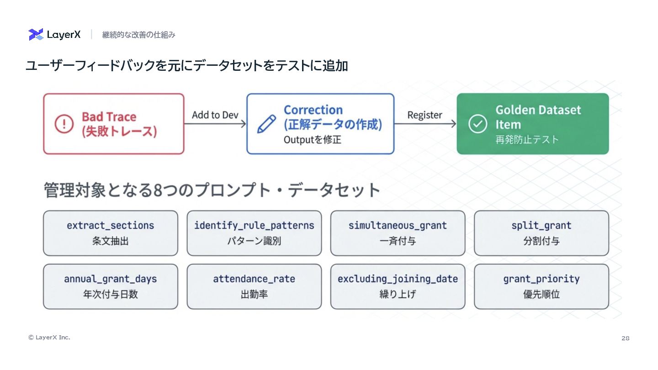
Task: Click the Register arrow
Action: tap(425, 123)
